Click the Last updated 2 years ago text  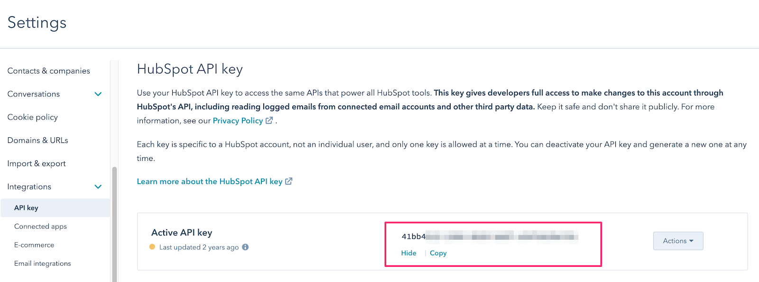199,247
